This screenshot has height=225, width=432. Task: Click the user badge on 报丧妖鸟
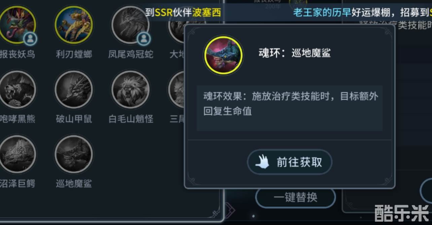(31, 39)
